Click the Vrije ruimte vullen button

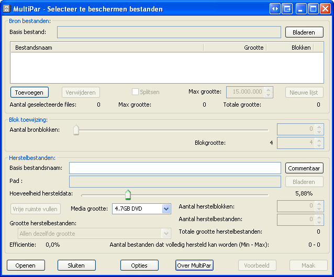pyautogui.click(x=36, y=209)
